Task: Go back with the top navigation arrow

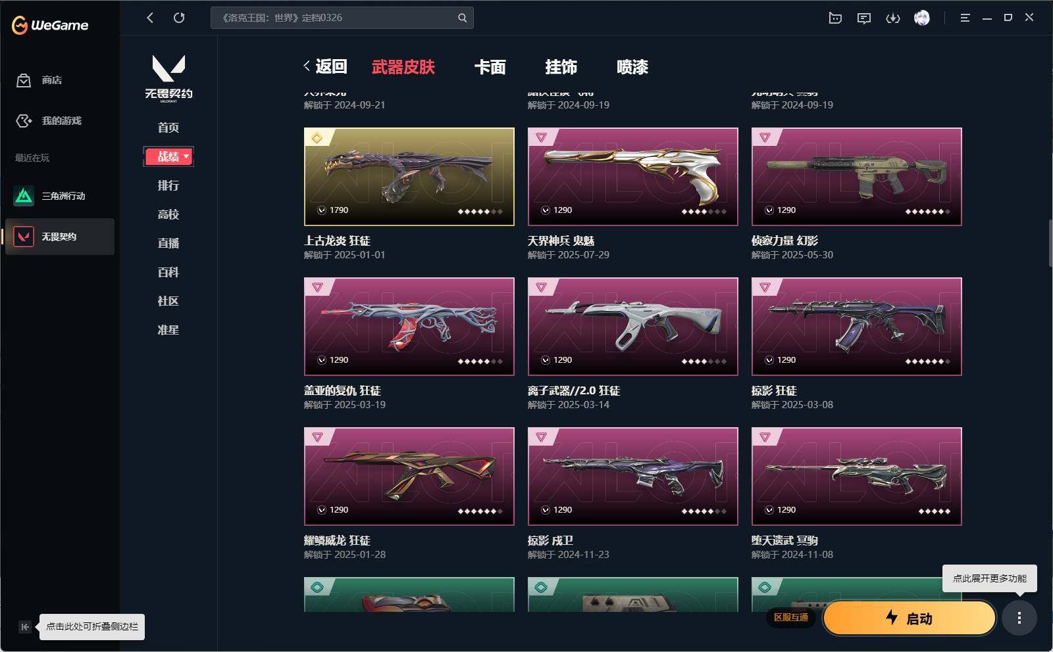Action: point(150,18)
